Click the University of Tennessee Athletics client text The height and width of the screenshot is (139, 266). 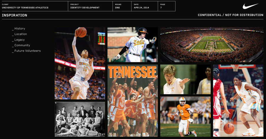[x=25, y=8]
